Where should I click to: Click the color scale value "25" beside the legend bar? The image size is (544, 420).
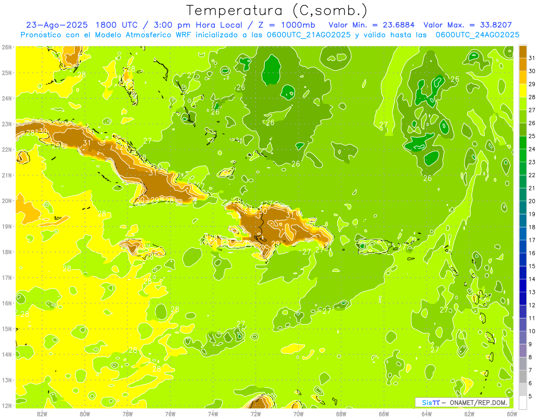click(532, 136)
